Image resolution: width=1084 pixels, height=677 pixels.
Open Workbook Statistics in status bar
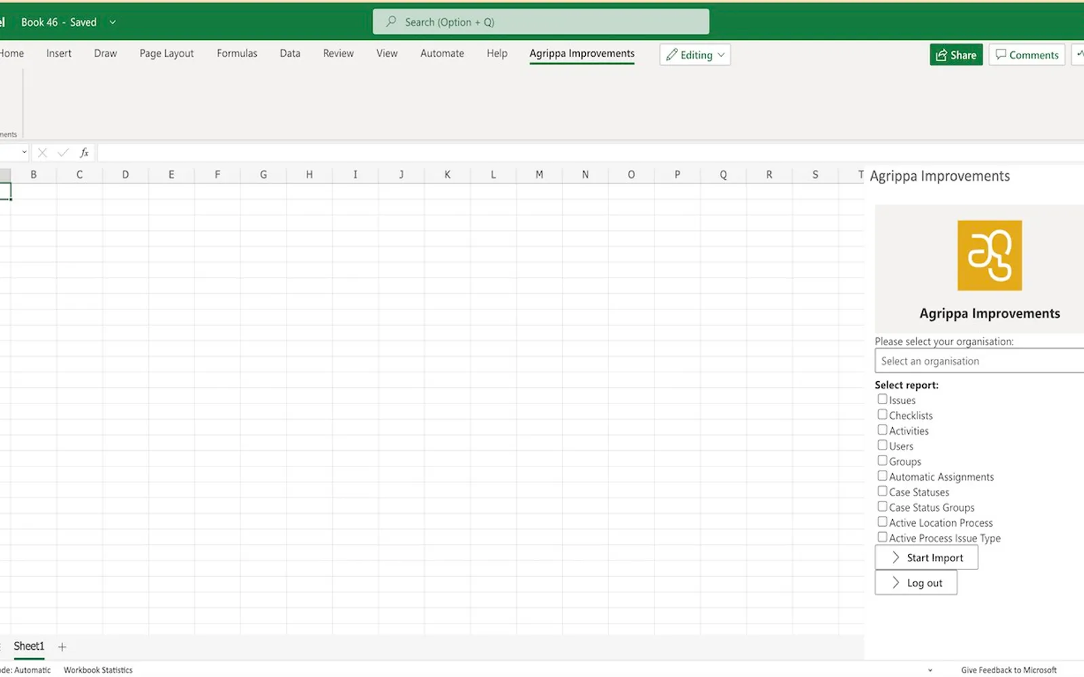(98, 670)
